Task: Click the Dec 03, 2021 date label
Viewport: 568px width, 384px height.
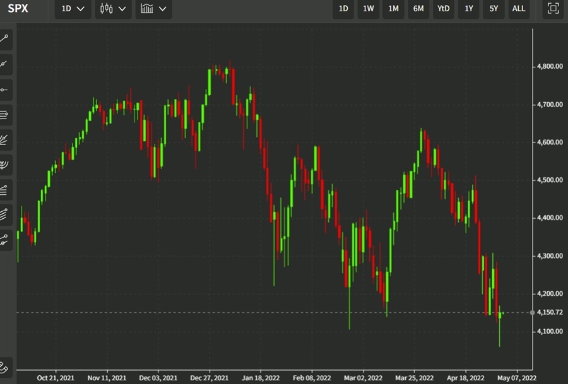Action: click(x=158, y=378)
